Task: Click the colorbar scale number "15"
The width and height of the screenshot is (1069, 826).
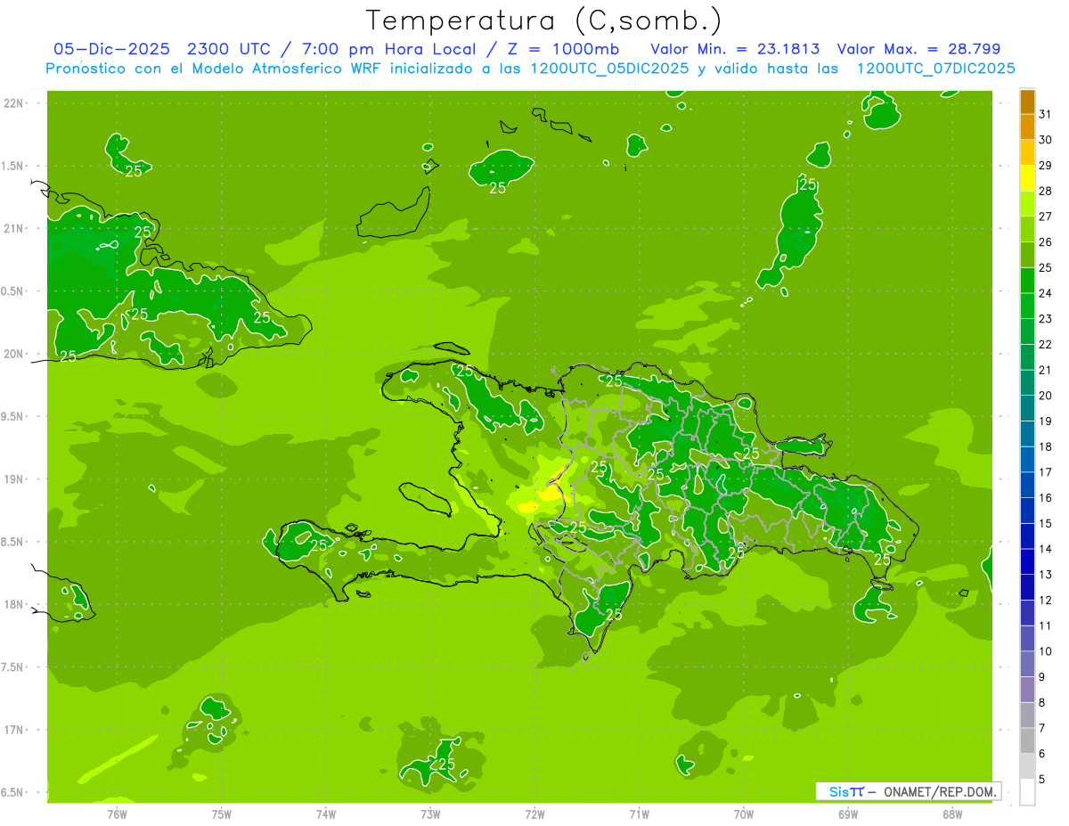Action: (1046, 523)
